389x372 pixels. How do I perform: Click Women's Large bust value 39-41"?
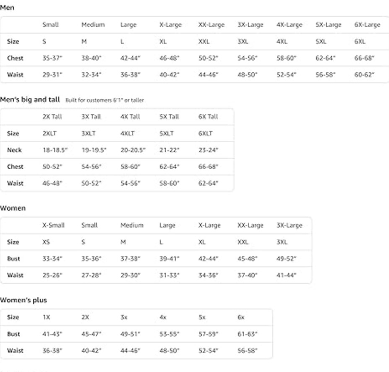pyautogui.click(x=169, y=259)
